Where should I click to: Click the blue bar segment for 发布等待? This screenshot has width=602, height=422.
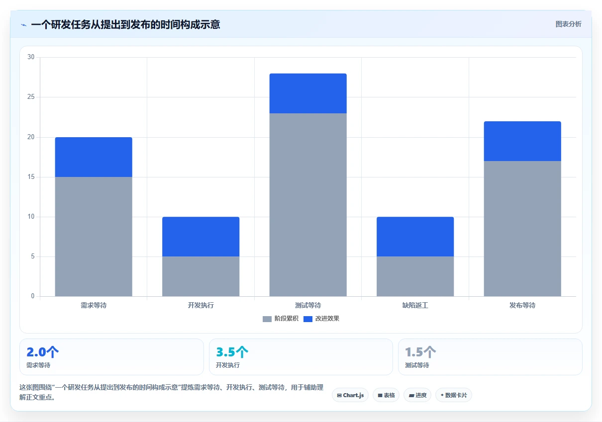pyautogui.click(x=522, y=141)
